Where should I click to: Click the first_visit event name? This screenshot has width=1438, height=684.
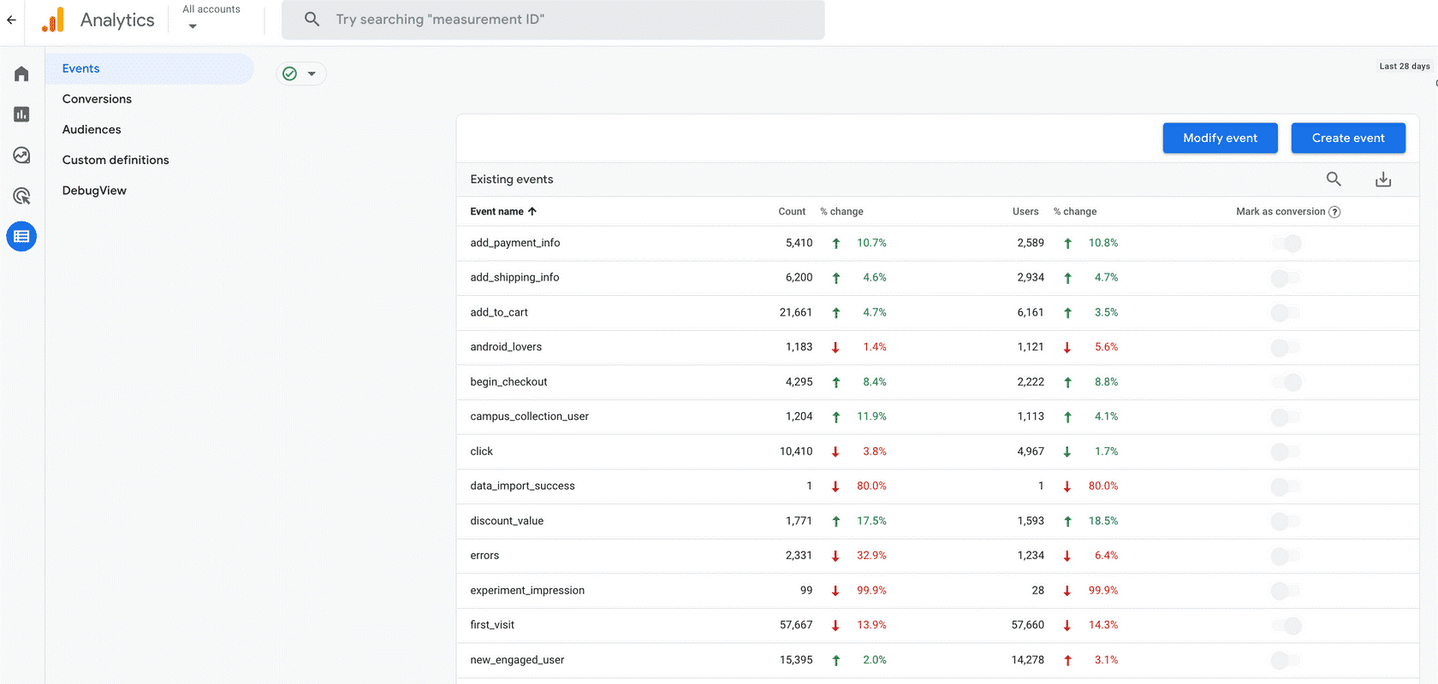492,625
